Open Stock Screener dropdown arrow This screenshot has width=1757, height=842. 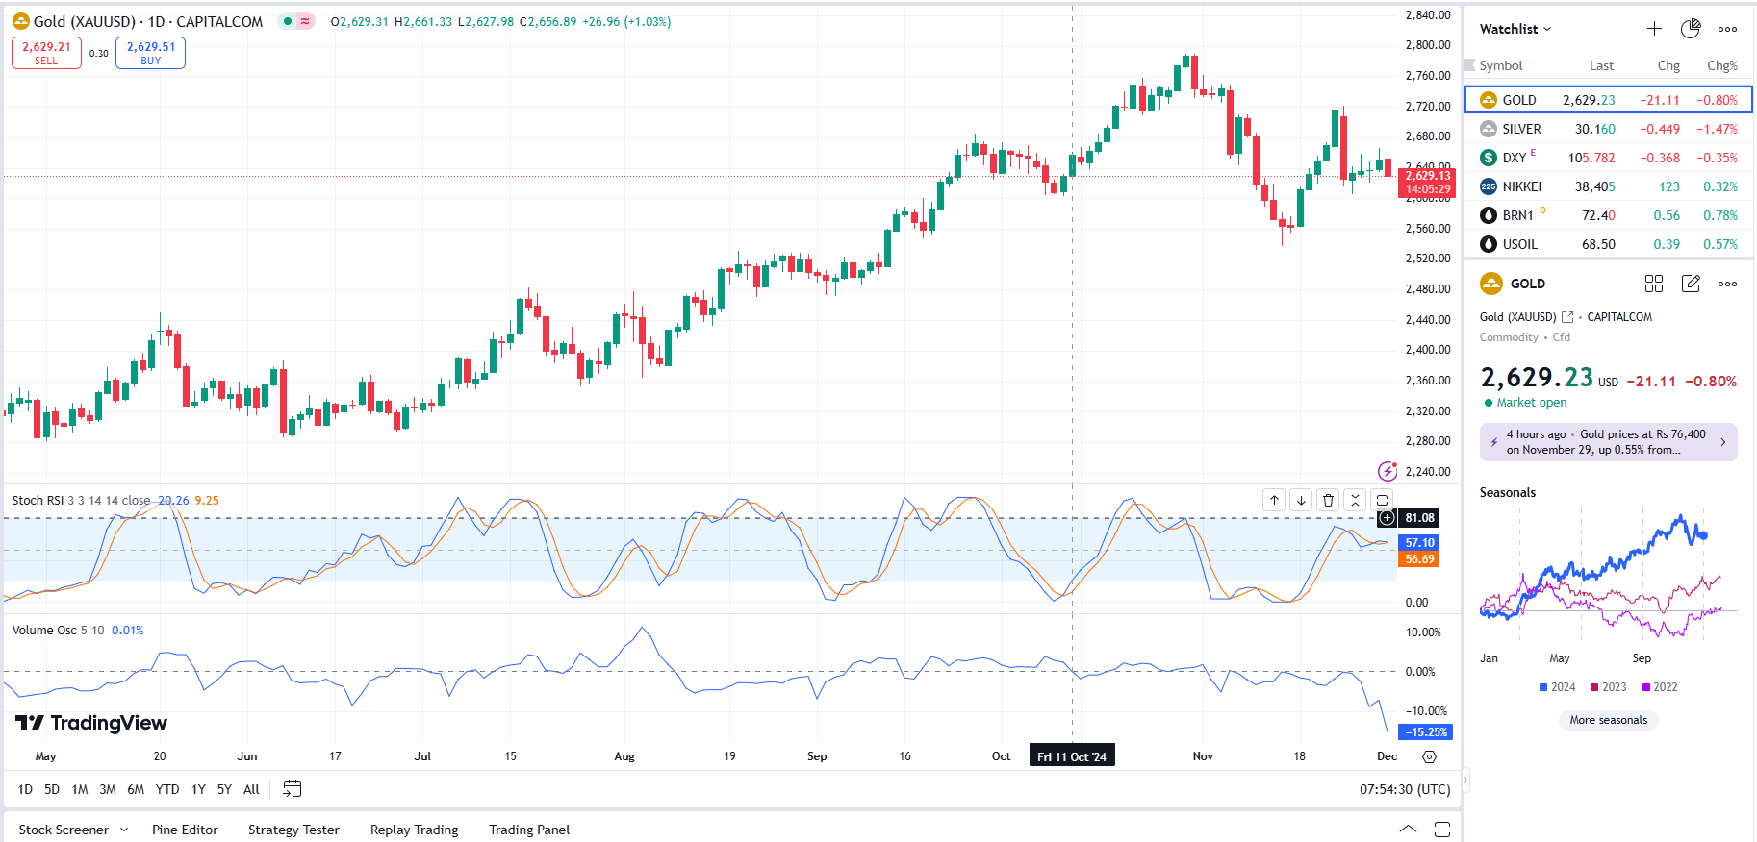tap(124, 830)
